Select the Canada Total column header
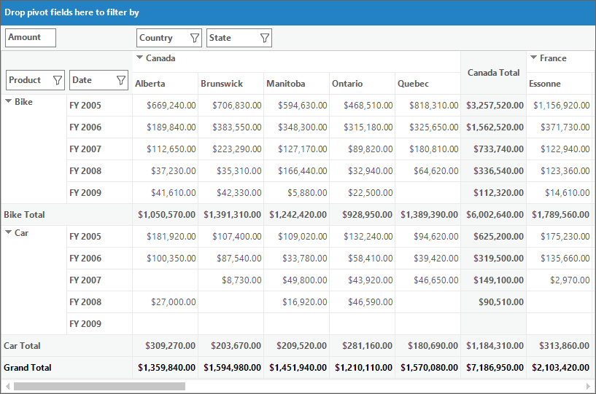The image size is (596, 394). pyautogui.click(x=493, y=73)
